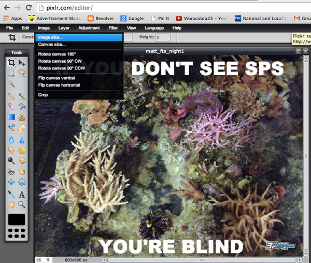Select the Brush tool
The image size is (311, 263).
coord(22,96)
